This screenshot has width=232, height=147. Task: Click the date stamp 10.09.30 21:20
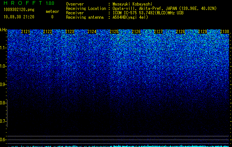[19, 17]
